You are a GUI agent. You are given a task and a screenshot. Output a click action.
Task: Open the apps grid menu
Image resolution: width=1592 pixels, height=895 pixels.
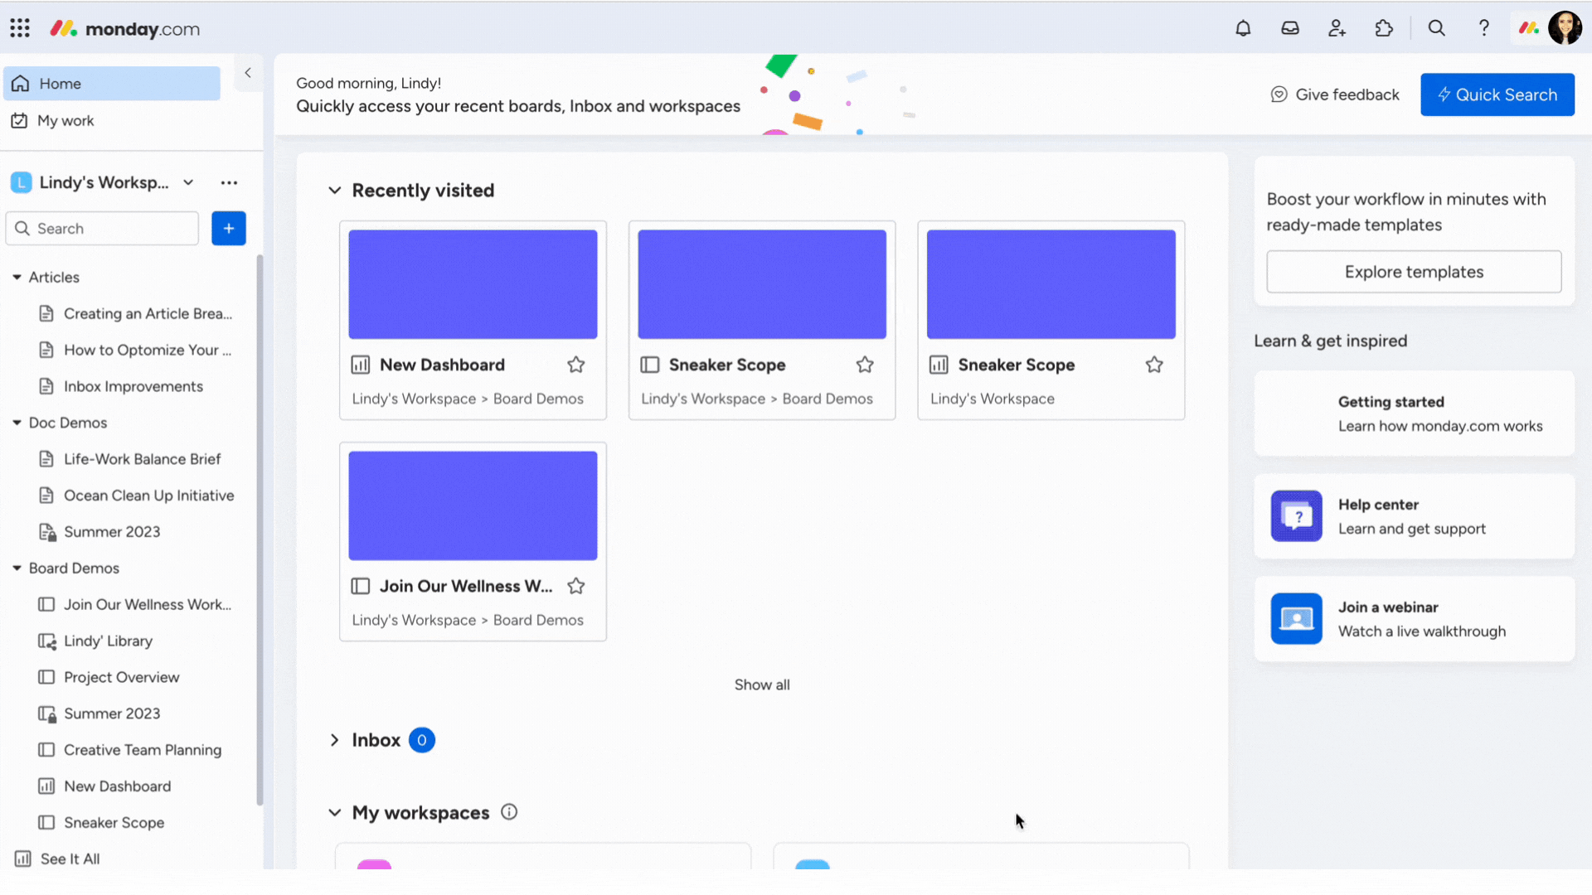[x=20, y=28]
